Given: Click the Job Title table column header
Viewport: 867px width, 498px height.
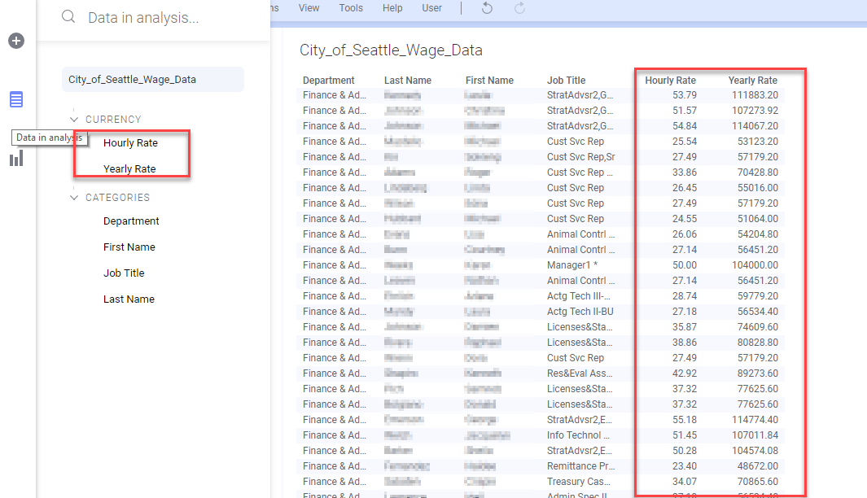Looking at the screenshot, I should [566, 81].
